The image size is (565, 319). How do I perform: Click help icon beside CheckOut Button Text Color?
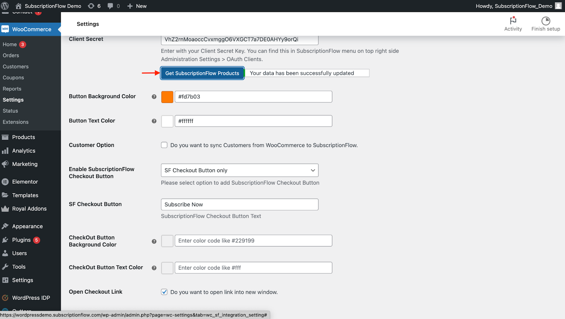point(154,268)
